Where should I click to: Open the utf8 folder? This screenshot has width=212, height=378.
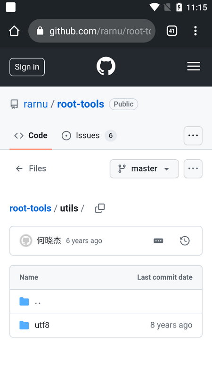[42, 325]
